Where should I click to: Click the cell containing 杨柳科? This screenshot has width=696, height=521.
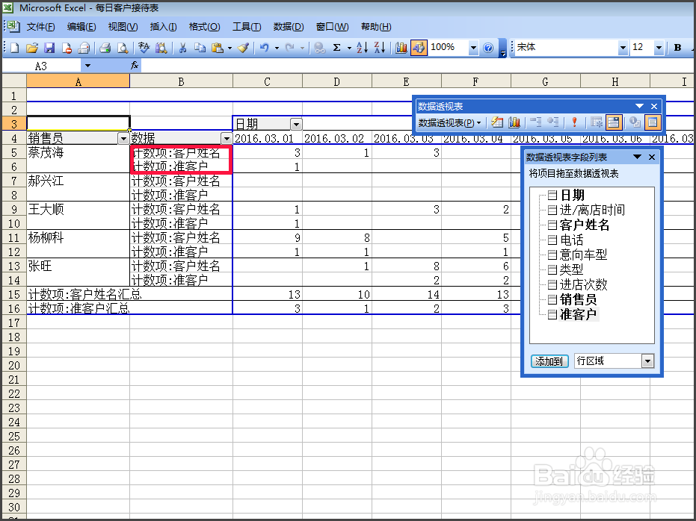click(x=78, y=238)
